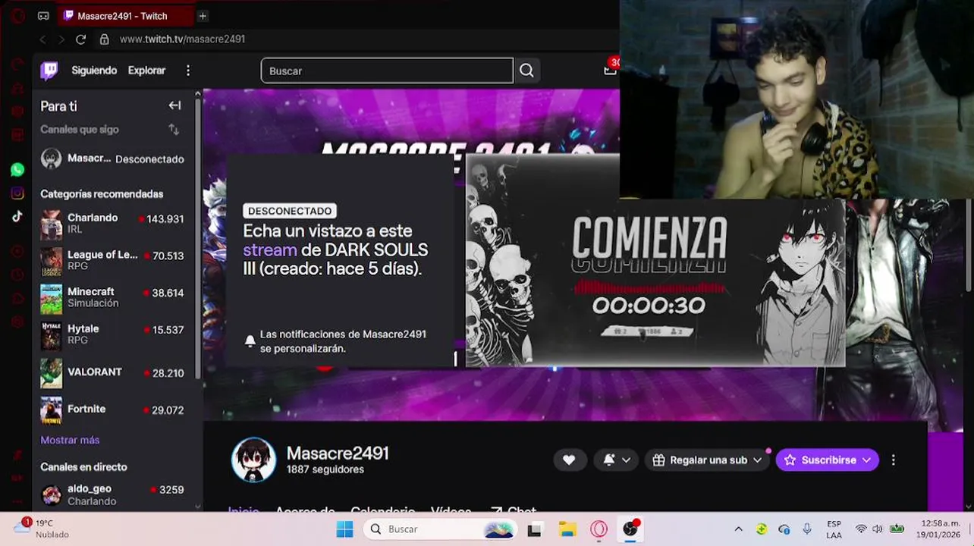Expand Suscribirse options dropdown

[866, 460]
